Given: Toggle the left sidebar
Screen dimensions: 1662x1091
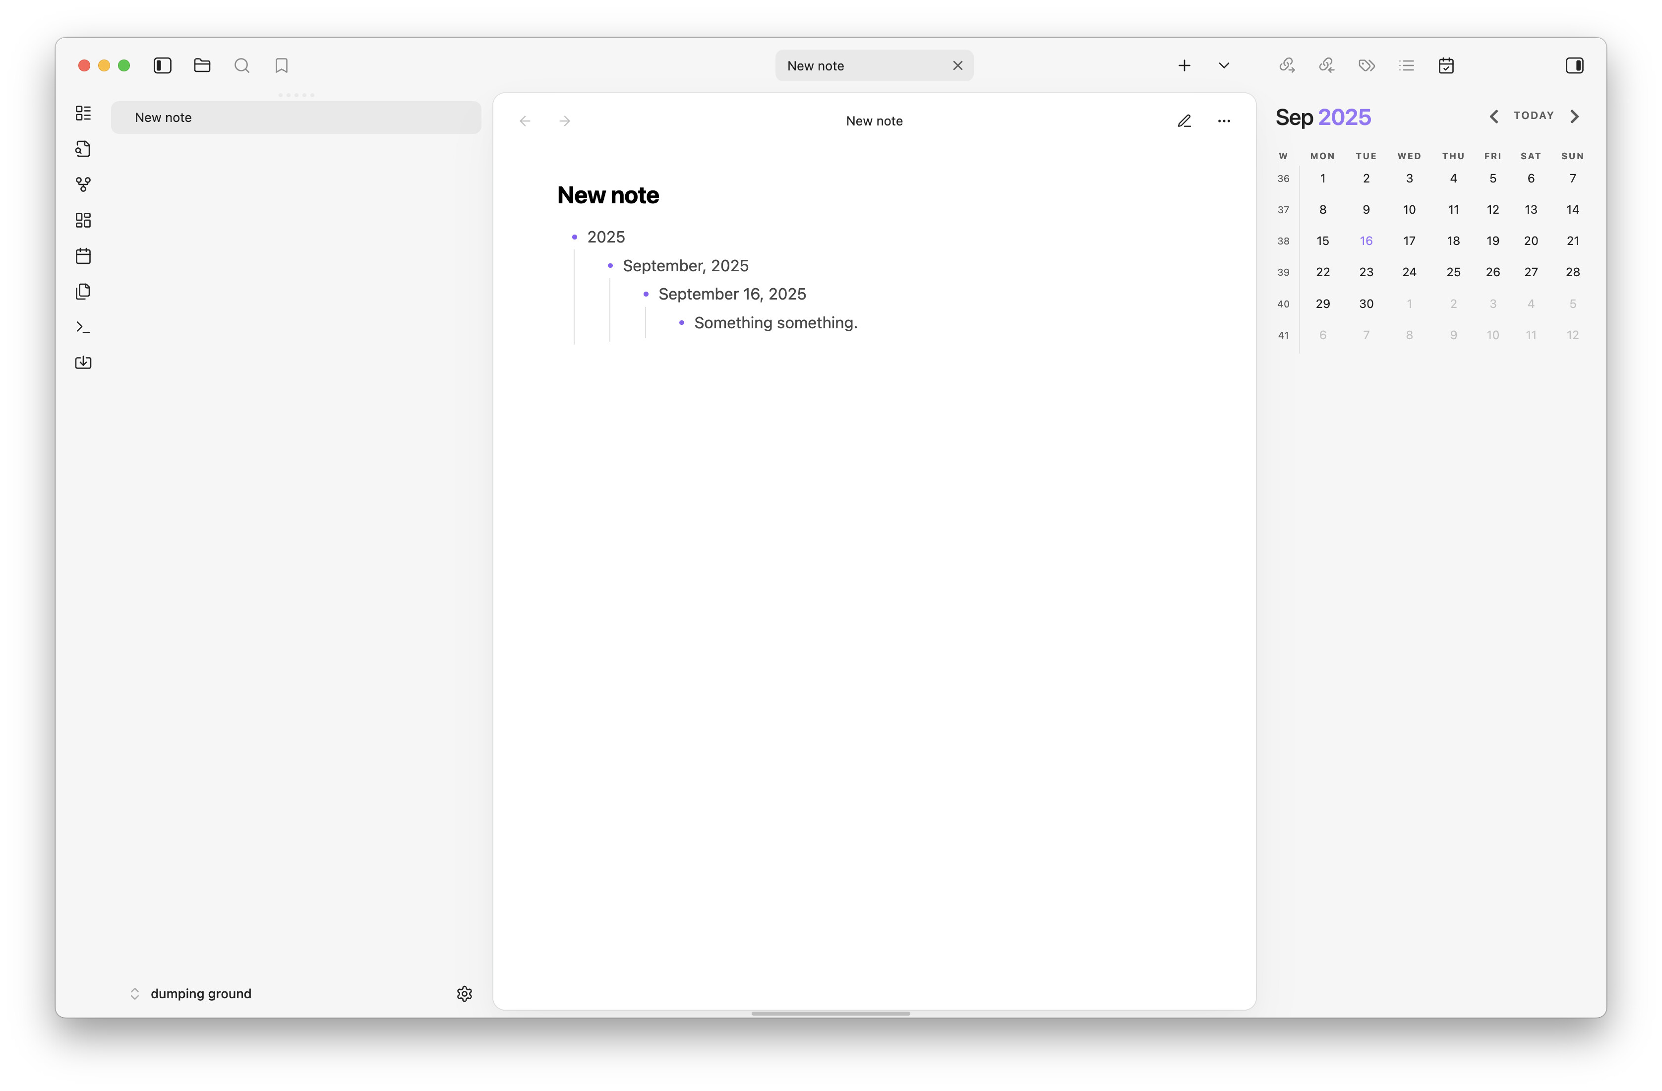Looking at the screenshot, I should coord(162,65).
